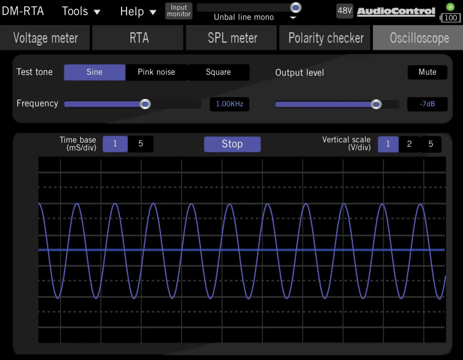The image size is (463, 360).
Task: Switch time base to 5 mS/div
Action: pyautogui.click(x=140, y=144)
